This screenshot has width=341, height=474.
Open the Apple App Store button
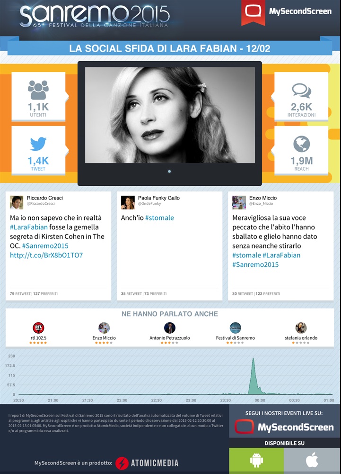[x=312, y=461]
